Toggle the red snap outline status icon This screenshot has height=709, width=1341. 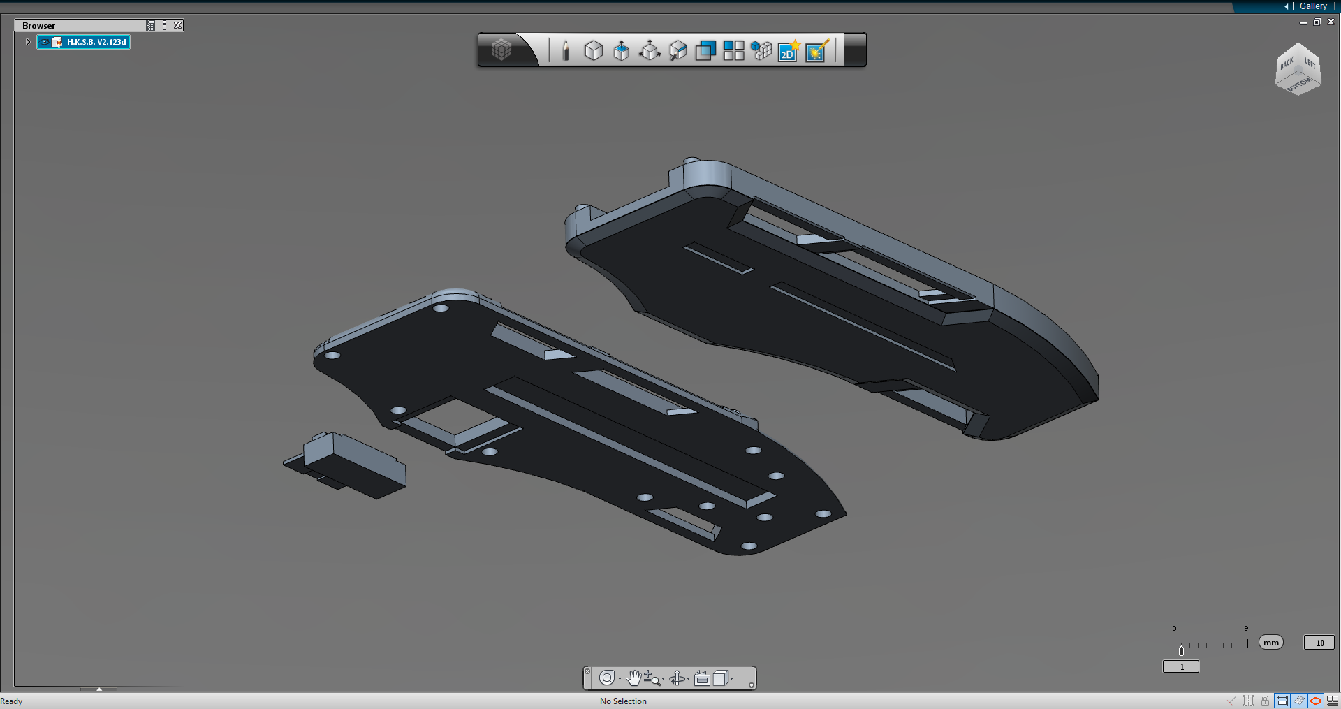point(1316,701)
